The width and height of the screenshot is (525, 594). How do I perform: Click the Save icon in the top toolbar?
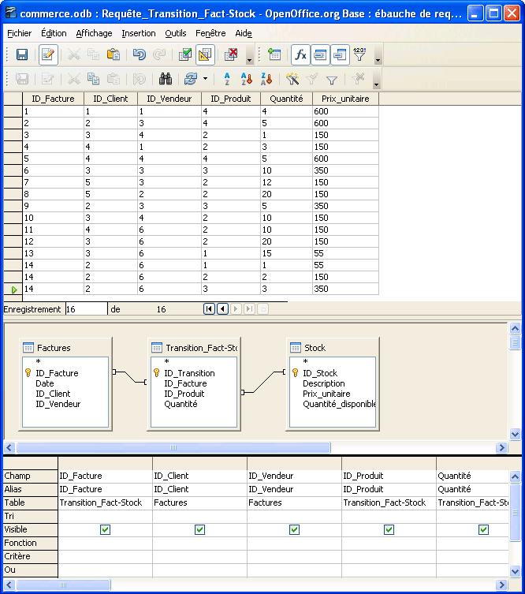(22, 54)
